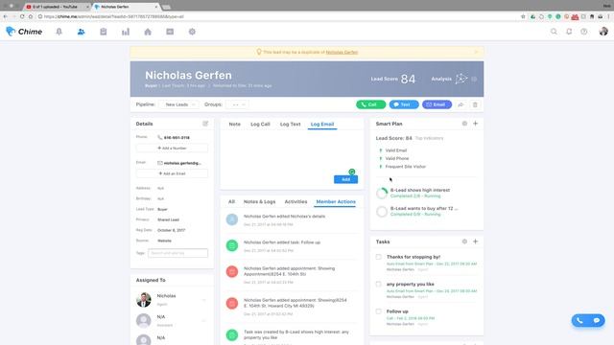614x345 pixels.
Task: Open the settings gear icon in navbar
Action: (192, 32)
